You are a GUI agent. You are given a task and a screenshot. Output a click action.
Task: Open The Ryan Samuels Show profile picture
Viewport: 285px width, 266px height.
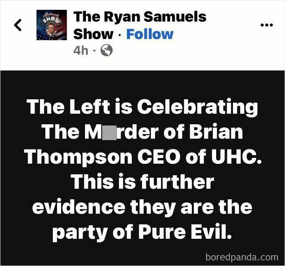52,25
